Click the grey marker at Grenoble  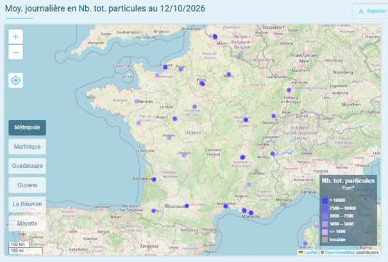coord(257,171)
